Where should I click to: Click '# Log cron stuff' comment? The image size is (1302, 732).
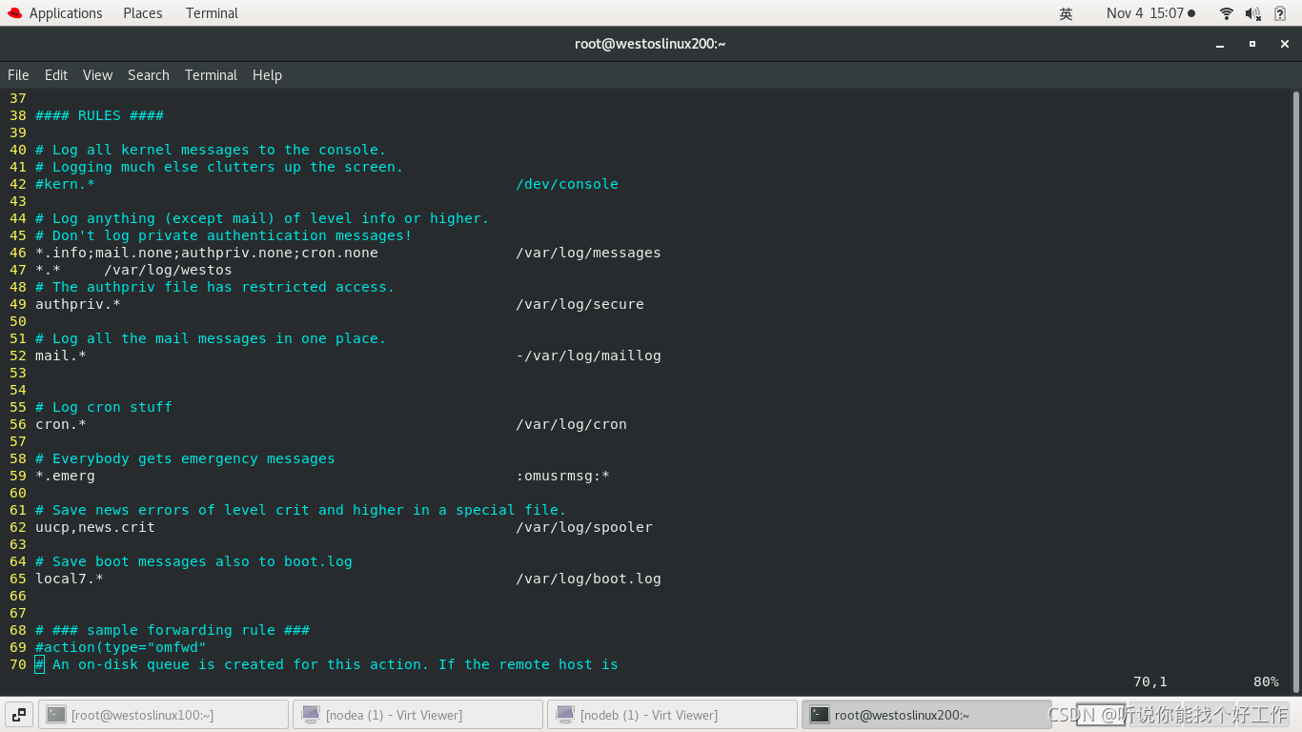pos(104,407)
